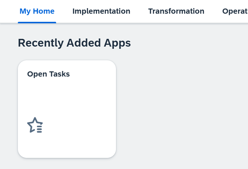Click the Recently Added Apps heading
The image size is (248, 169).
point(74,43)
